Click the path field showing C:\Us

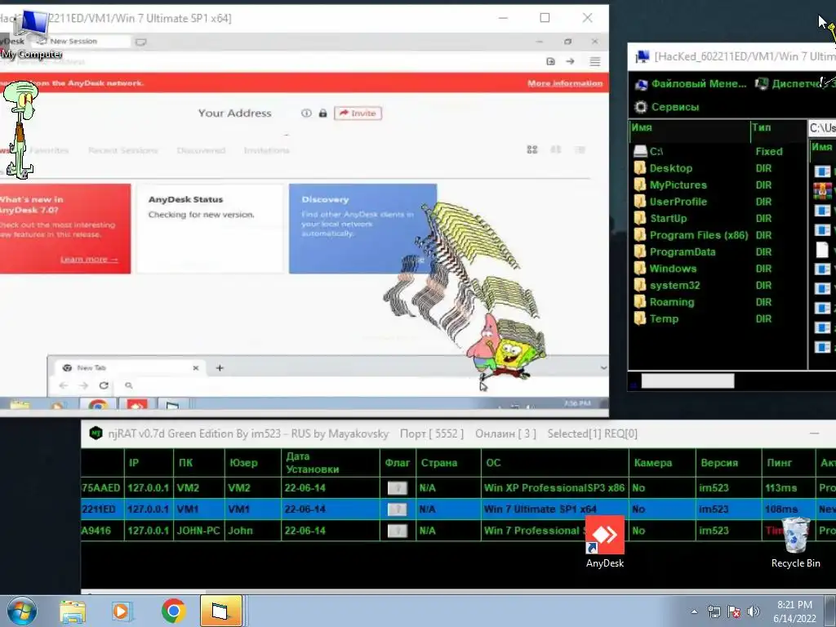821,128
